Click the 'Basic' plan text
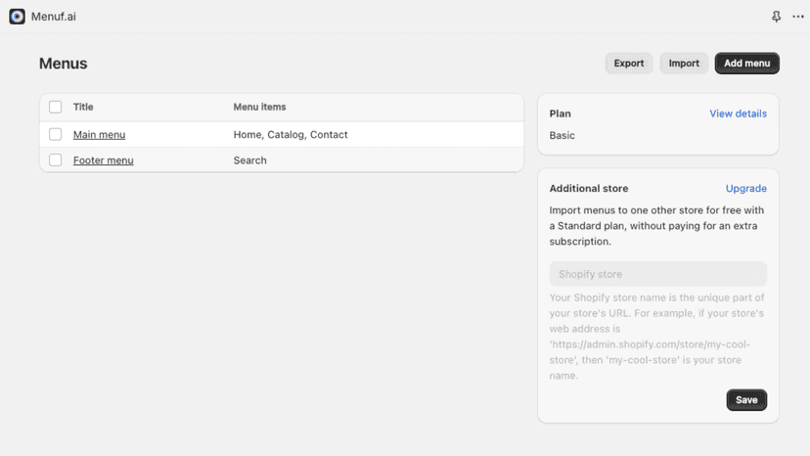The width and height of the screenshot is (810, 456). coord(562,135)
